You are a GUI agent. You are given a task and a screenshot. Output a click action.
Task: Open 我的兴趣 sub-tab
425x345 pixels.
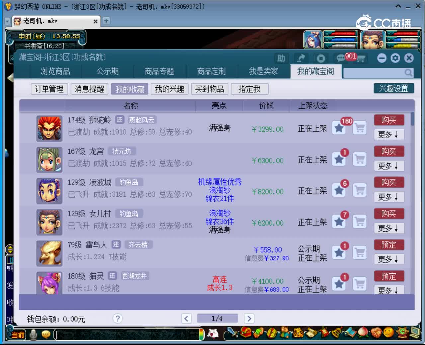click(x=170, y=89)
